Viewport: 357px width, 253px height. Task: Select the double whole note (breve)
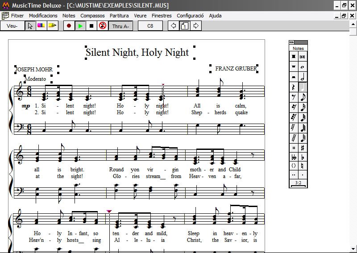point(303,57)
